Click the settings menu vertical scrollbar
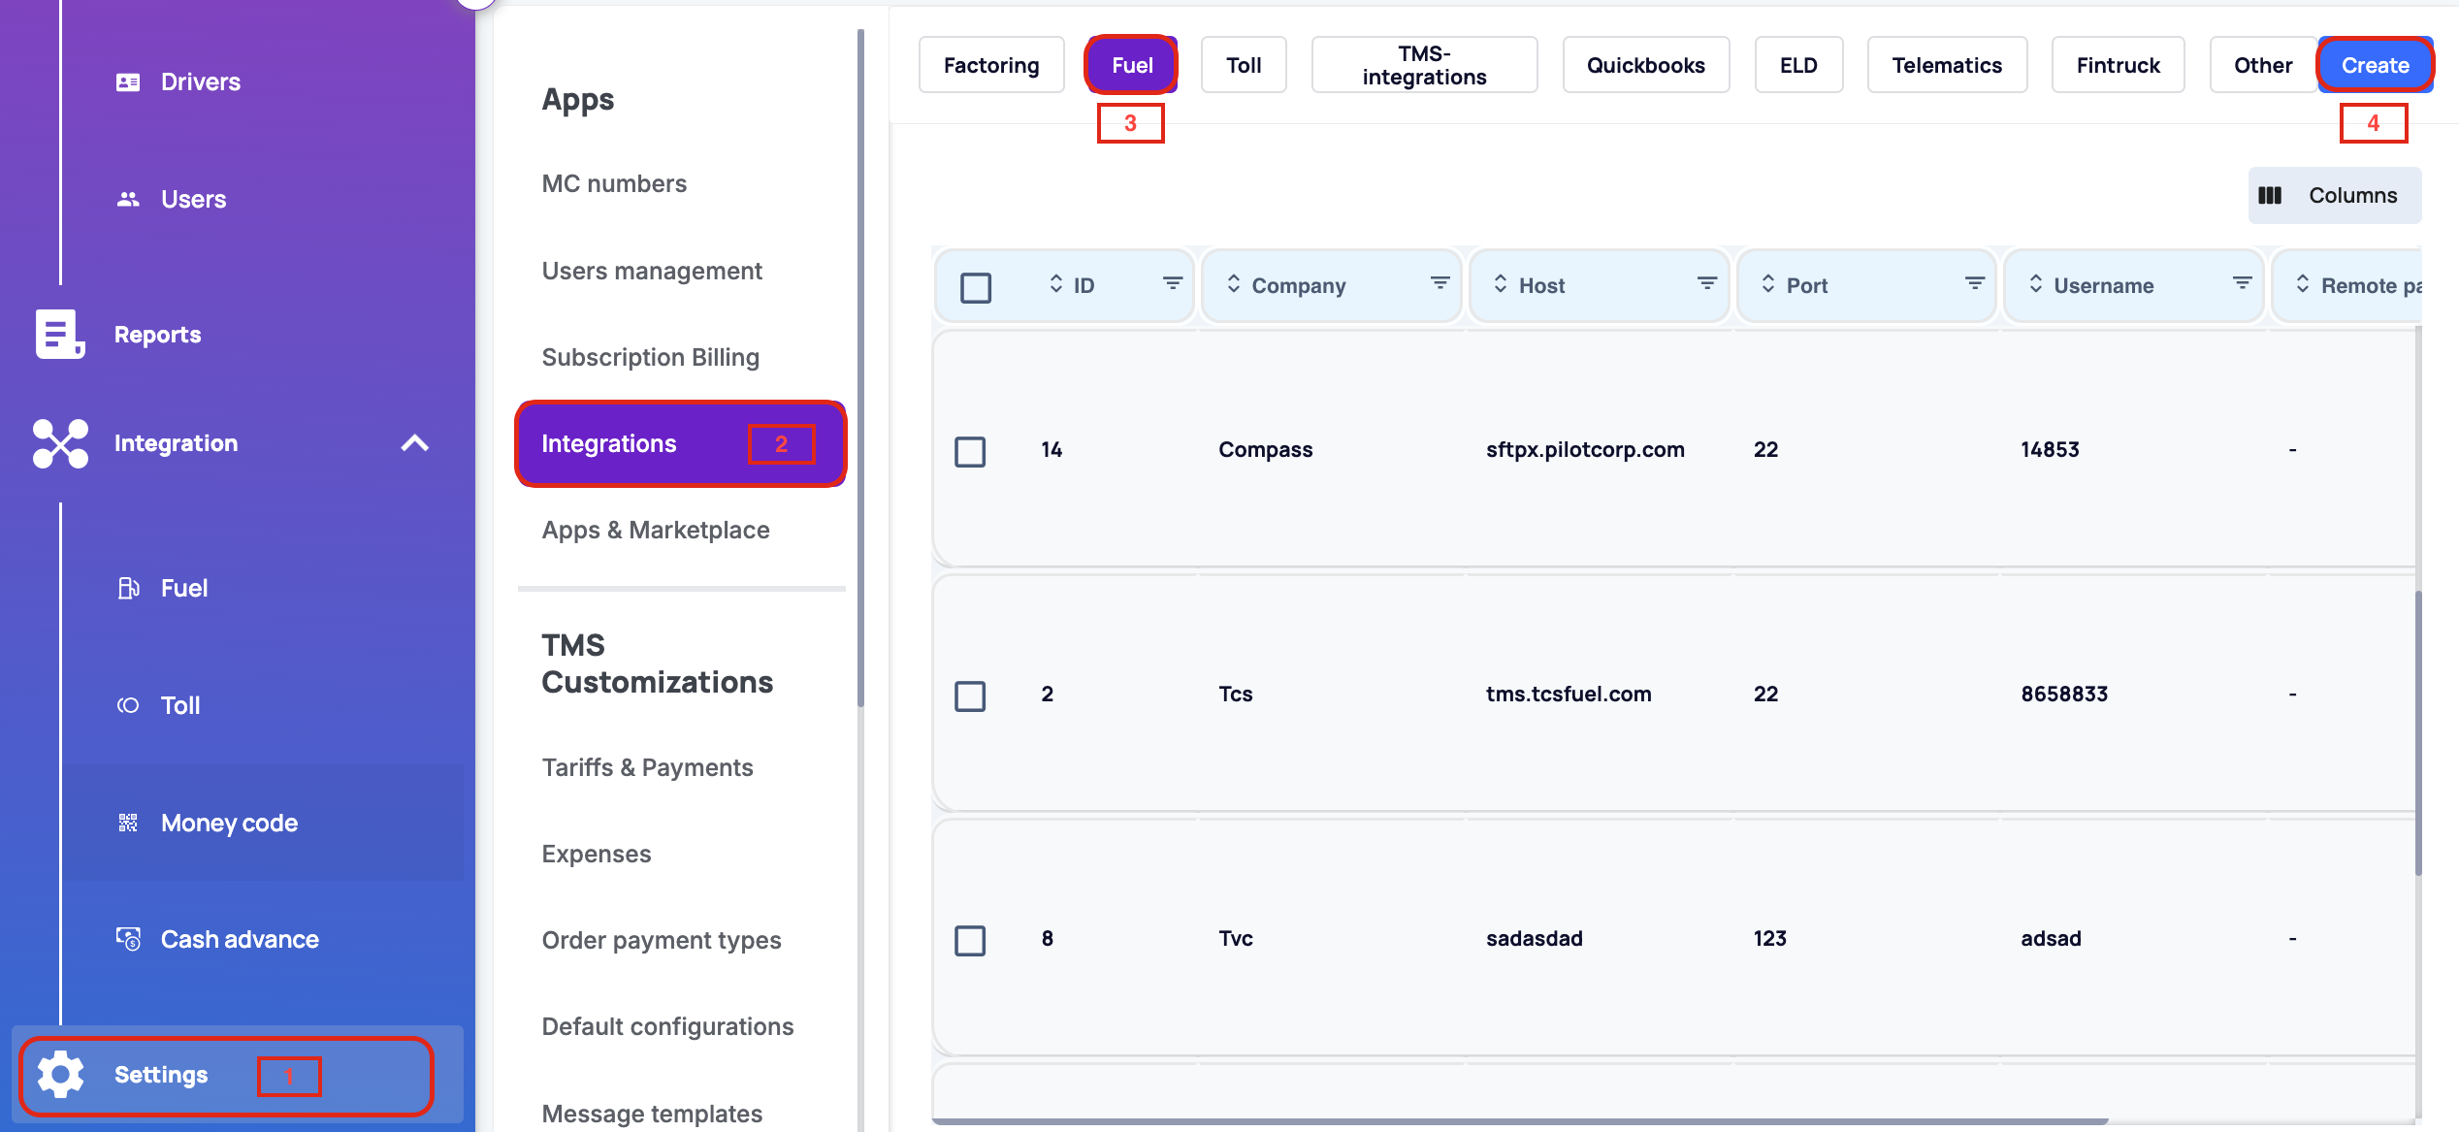Viewport: 2459px width, 1132px height. tap(860, 369)
